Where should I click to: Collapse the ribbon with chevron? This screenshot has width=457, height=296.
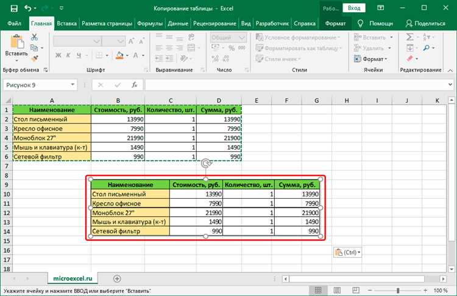(450, 71)
